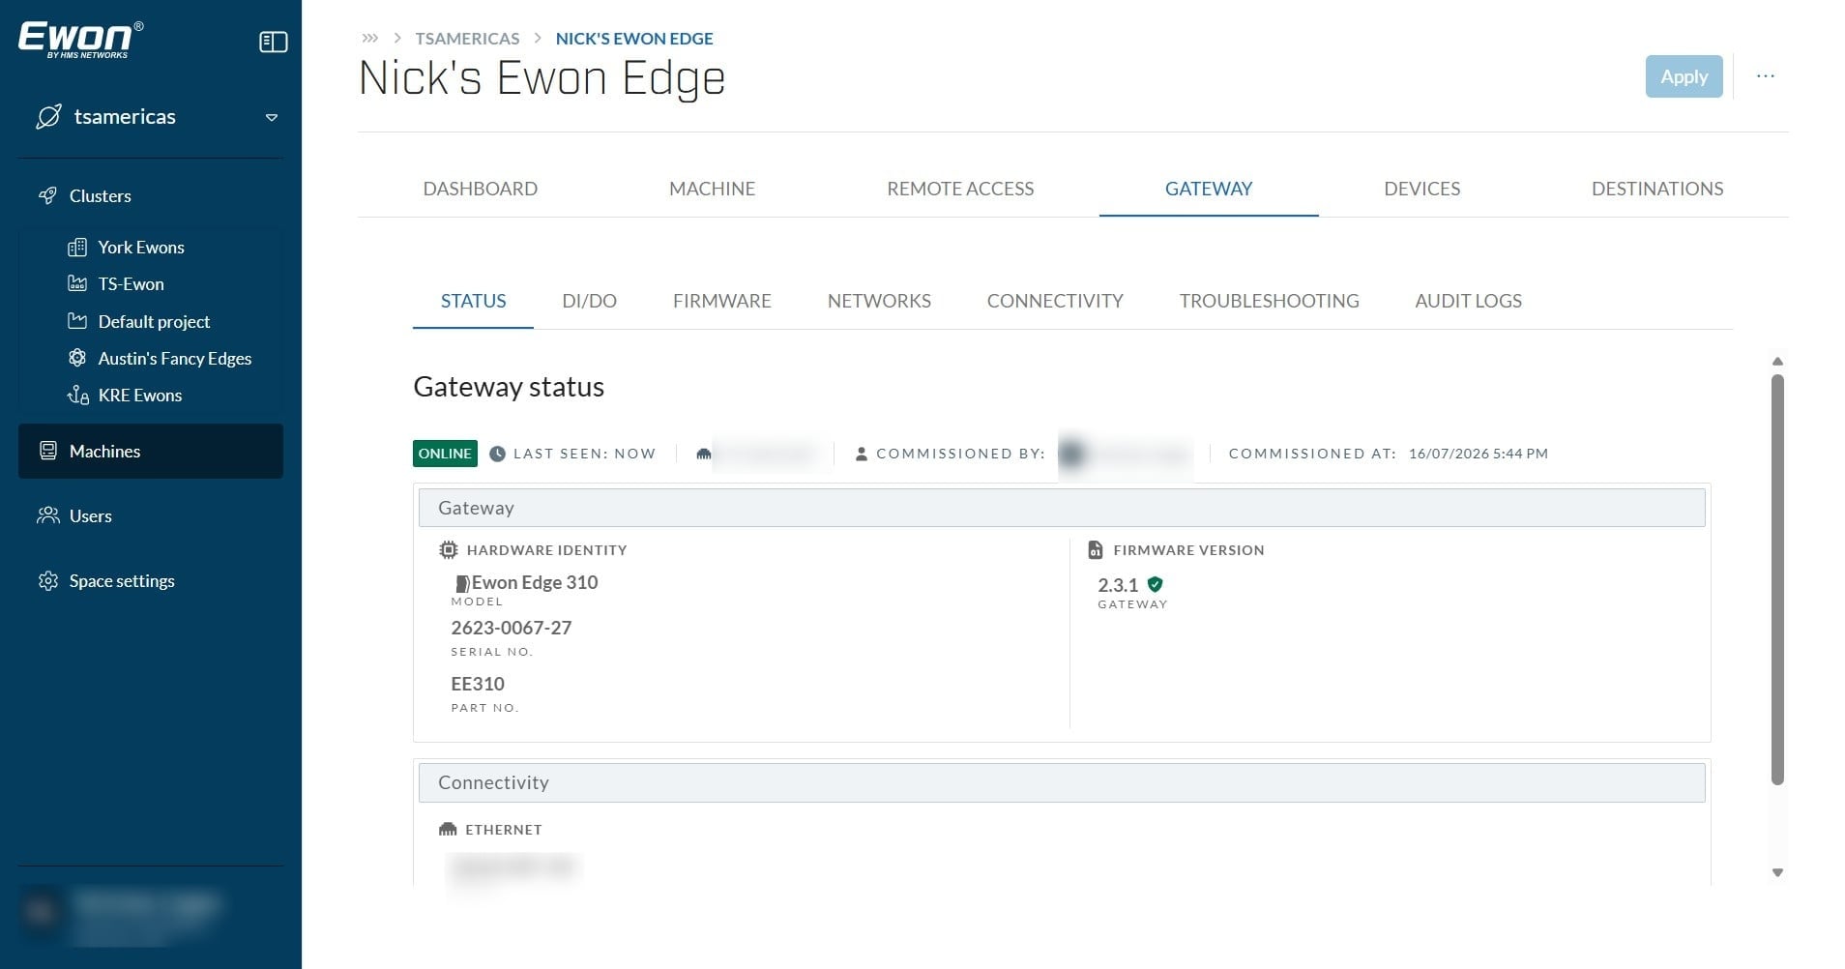This screenshot has height=969, width=1845.
Task: Click the Ewon by HMS Networks logo
Action: click(x=81, y=40)
